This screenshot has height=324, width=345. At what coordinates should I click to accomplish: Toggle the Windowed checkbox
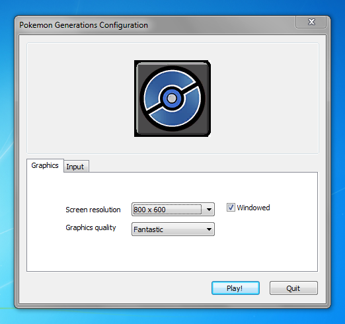pos(231,208)
